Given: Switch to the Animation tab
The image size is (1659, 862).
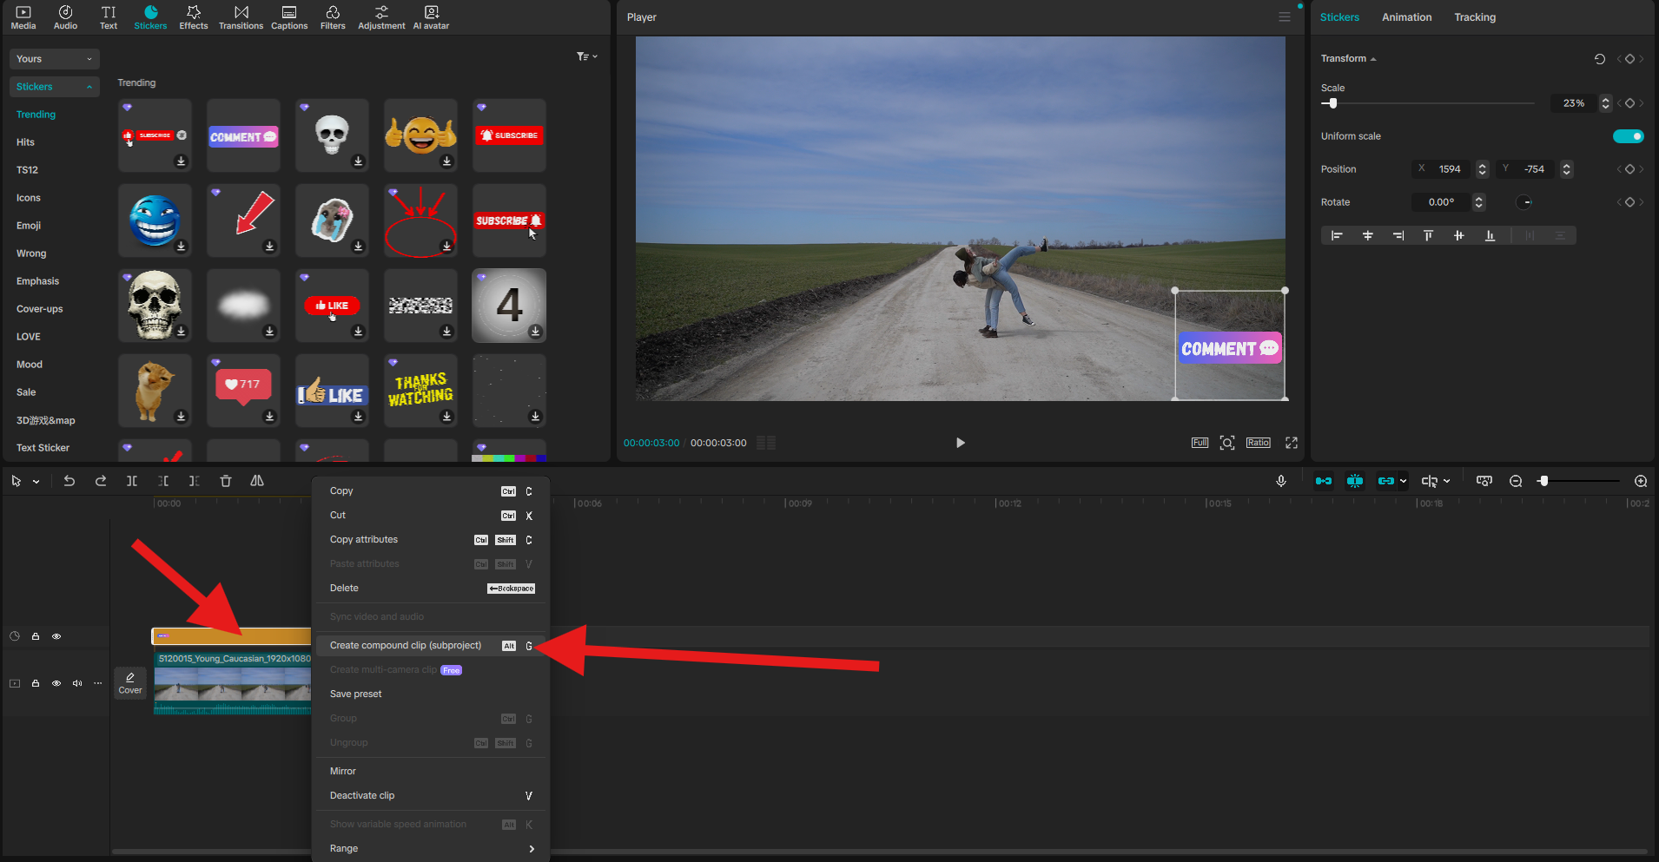Looking at the screenshot, I should (x=1406, y=17).
